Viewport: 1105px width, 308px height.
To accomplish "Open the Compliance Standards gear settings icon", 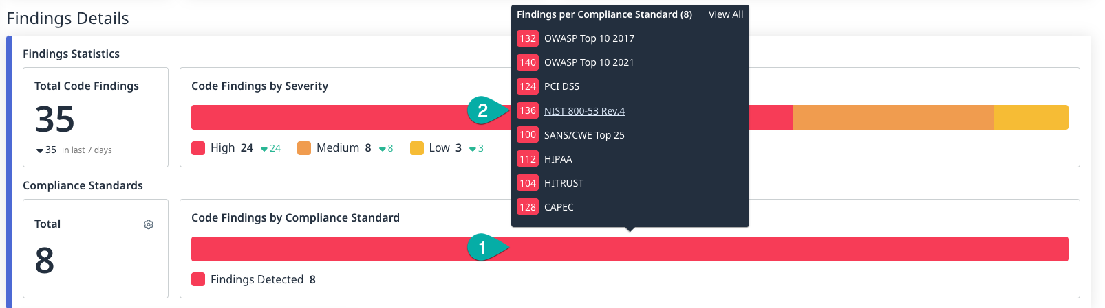I will pos(149,224).
